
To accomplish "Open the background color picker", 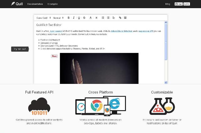I will (96, 18).
